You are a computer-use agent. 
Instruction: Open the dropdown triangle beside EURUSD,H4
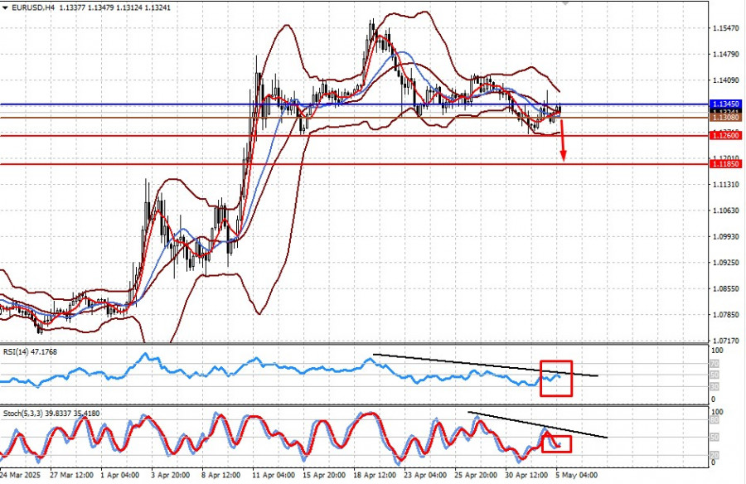5,7
